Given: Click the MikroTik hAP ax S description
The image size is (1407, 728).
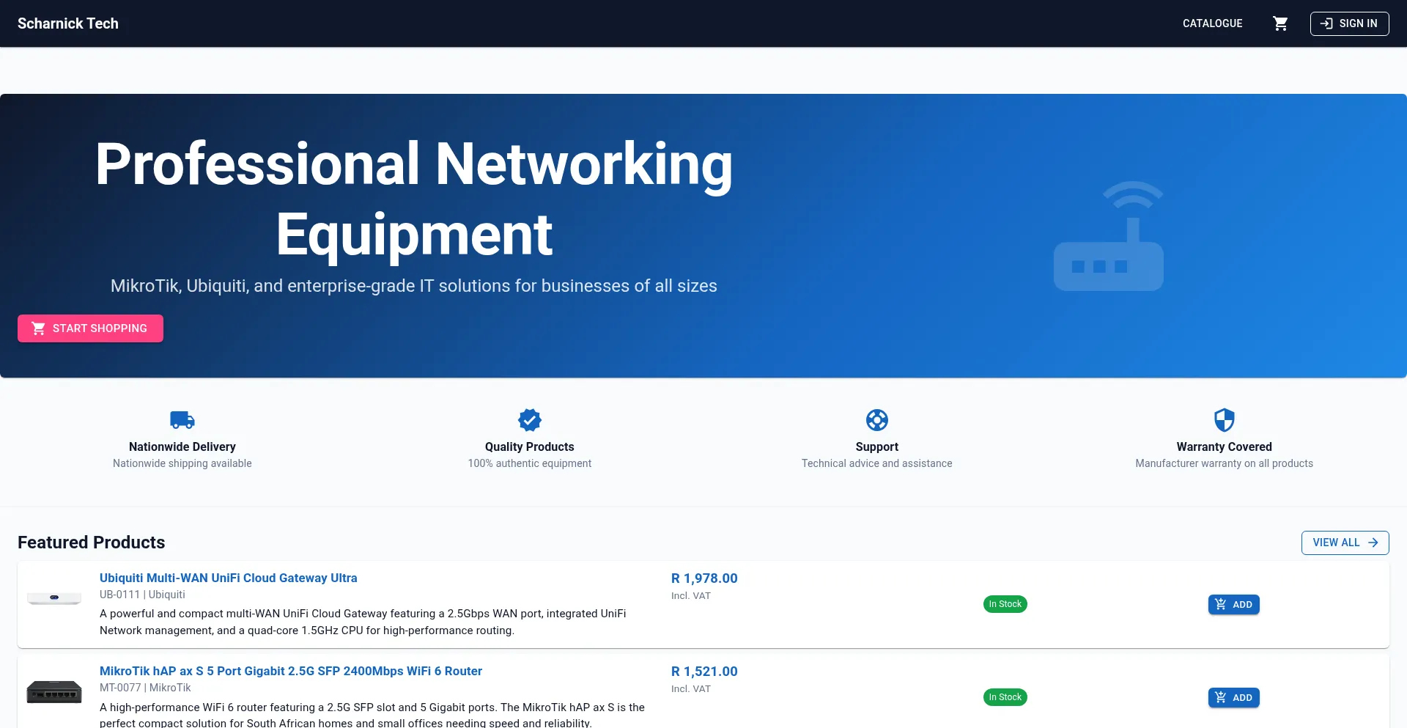Looking at the screenshot, I should (372, 715).
